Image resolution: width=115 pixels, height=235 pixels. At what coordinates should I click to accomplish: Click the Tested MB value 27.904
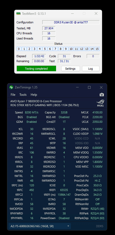coord(49,28)
